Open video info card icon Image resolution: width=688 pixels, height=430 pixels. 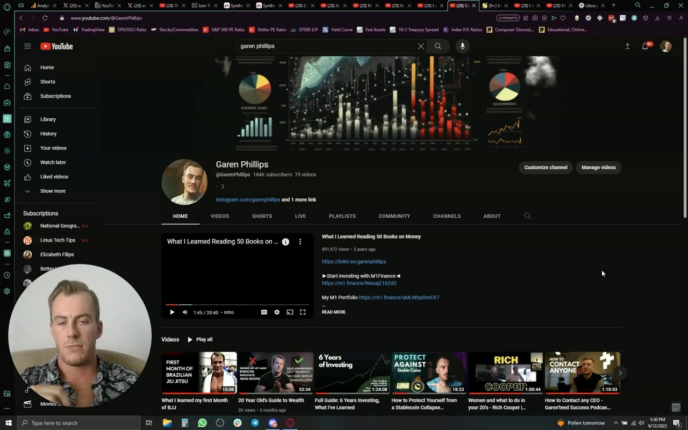click(x=285, y=242)
